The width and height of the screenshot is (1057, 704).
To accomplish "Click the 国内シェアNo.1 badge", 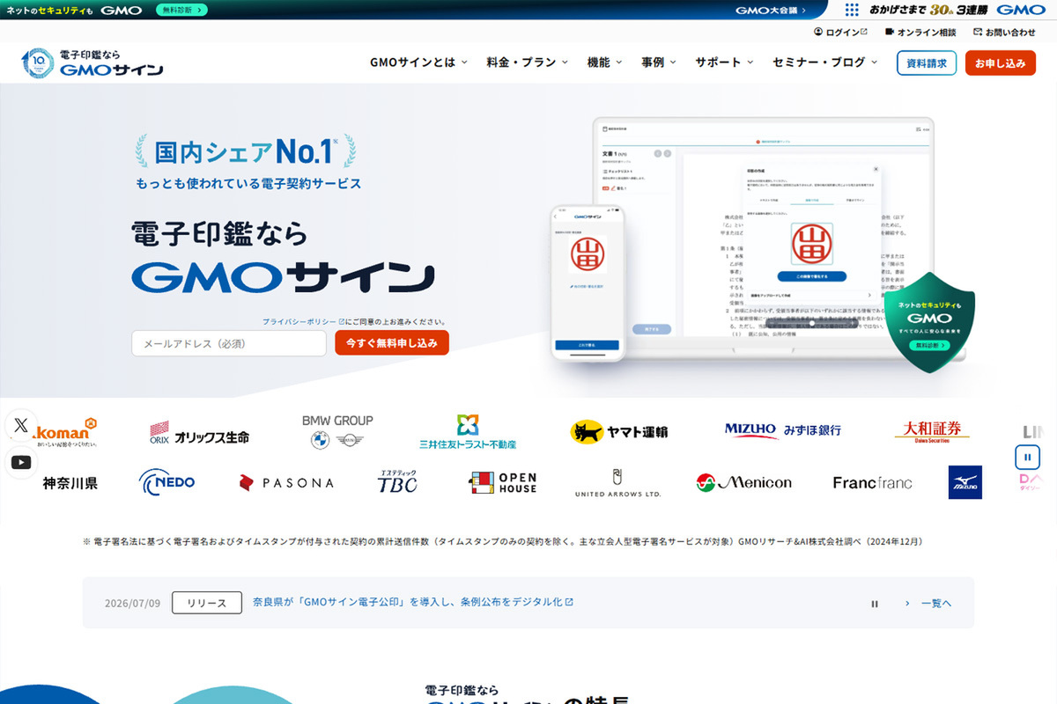I will (246, 152).
